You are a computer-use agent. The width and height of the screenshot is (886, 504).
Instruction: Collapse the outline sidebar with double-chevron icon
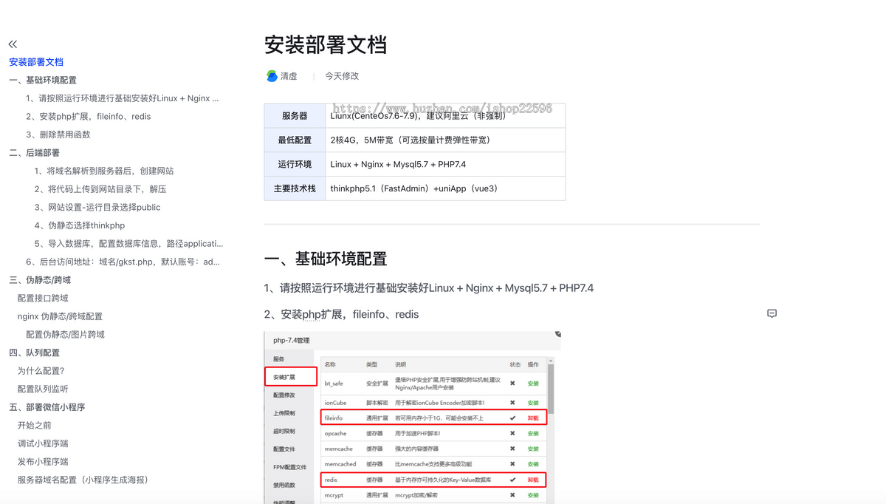pos(13,44)
